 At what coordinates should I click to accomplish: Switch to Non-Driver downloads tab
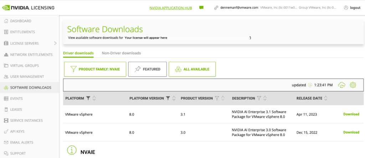click(121, 53)
